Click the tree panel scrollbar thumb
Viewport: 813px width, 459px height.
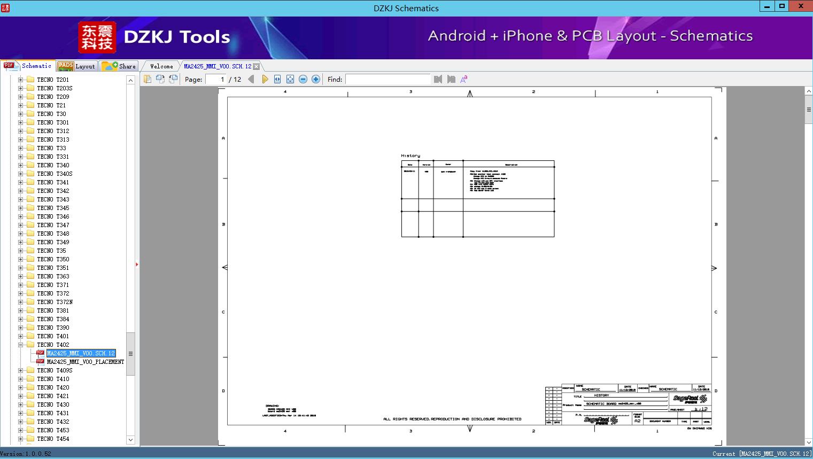coord(130,354)
